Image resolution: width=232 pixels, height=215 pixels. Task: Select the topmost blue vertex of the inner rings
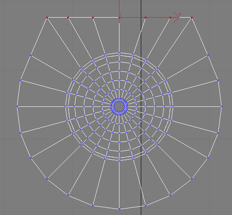119,53
